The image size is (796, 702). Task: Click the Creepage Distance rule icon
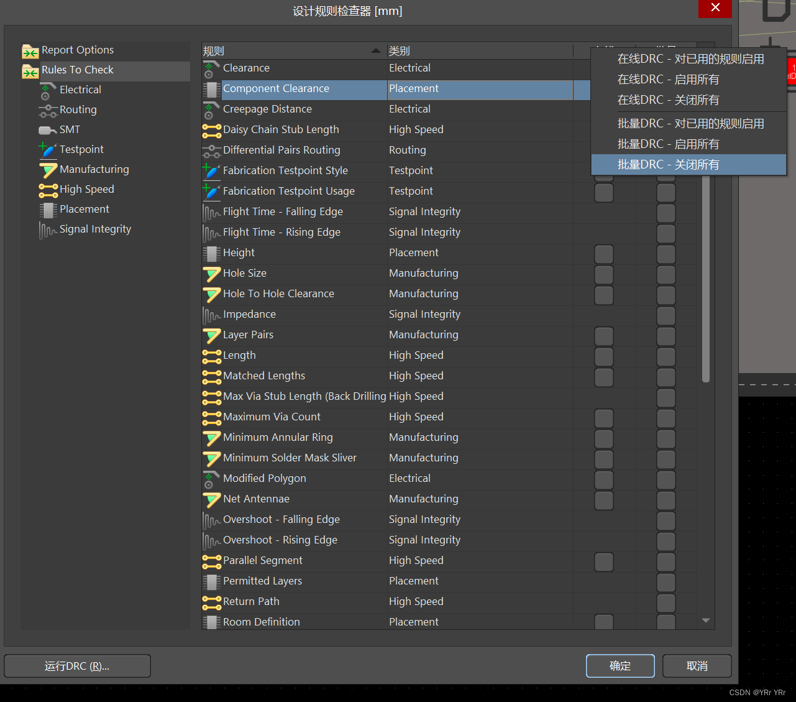tap(211, 110)
